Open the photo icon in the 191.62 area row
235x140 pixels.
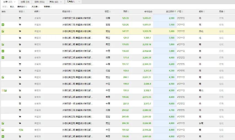[3, 130]
